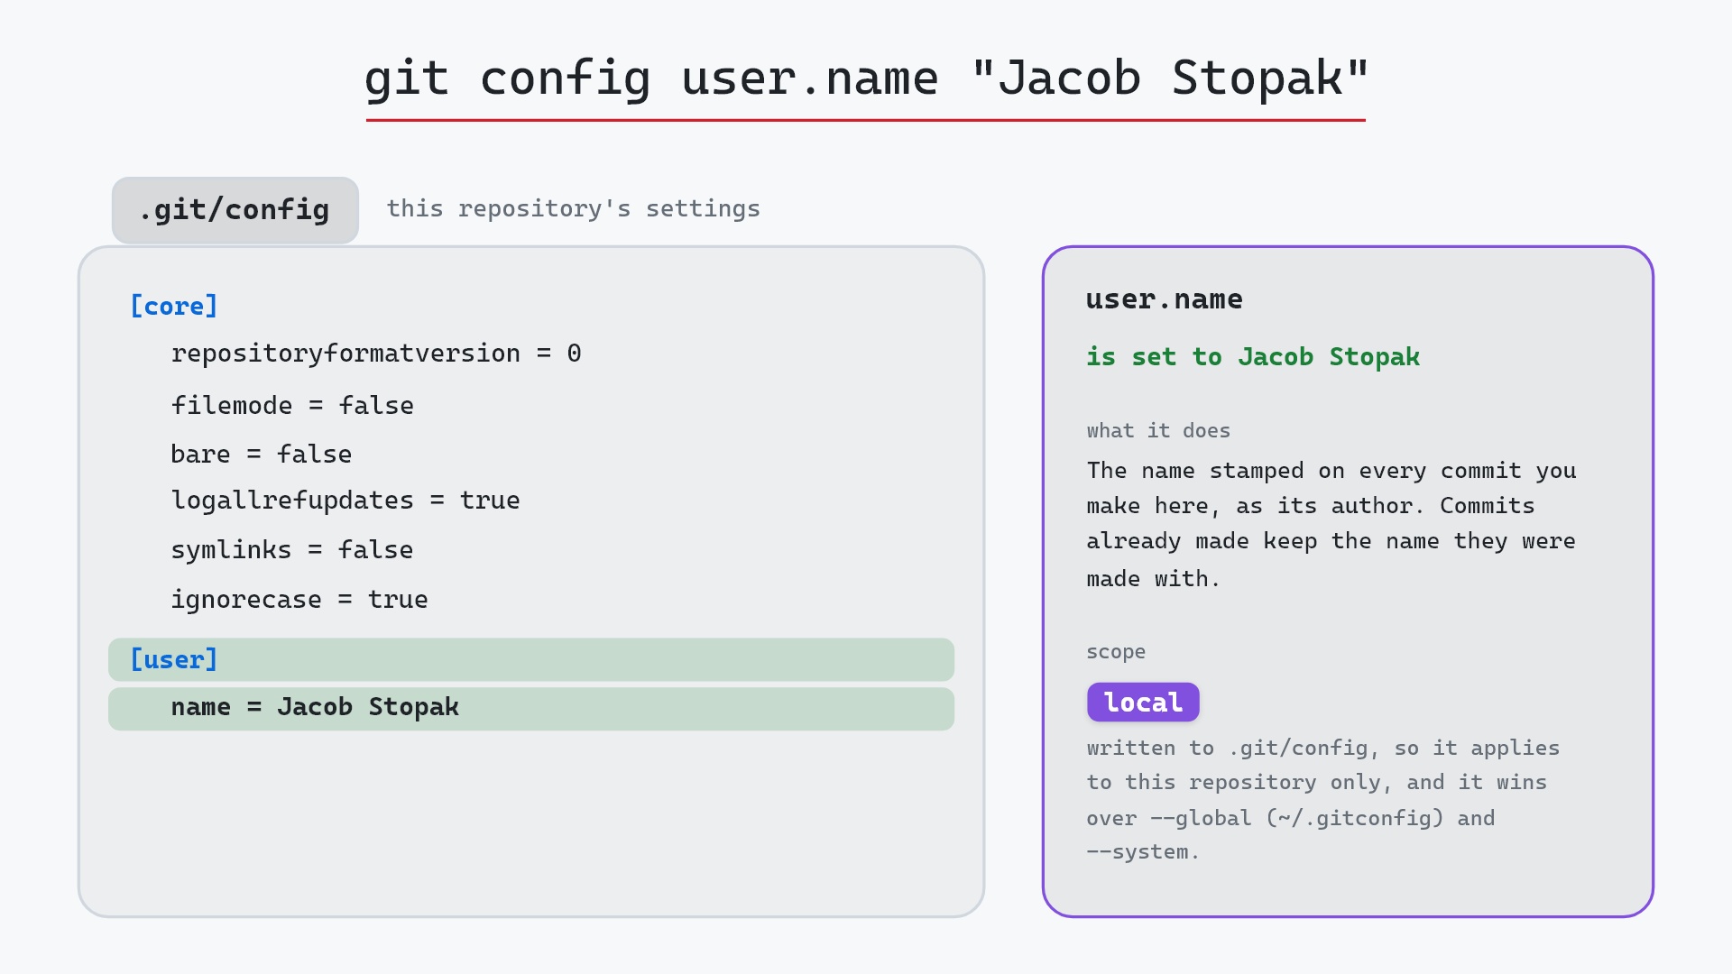This screenshot has height=974, width=1732.
Task: Select the [core] section header
Action: pyautogui.click(x=174, y=306)
